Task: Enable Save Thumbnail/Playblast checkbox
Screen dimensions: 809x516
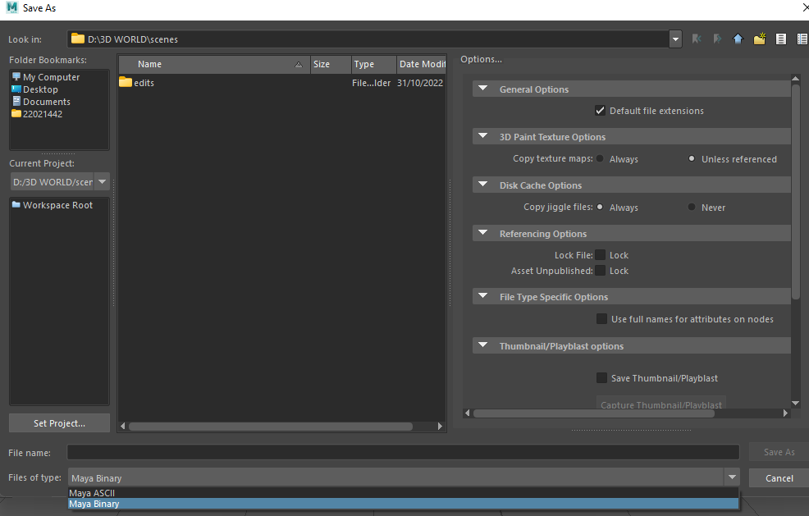Action: [601, 377]
